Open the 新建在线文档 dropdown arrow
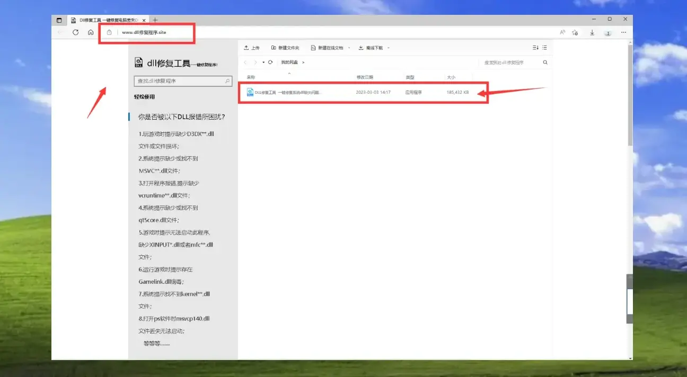Image resolution: width=687 pixels, height=377 pixels. 349,48
